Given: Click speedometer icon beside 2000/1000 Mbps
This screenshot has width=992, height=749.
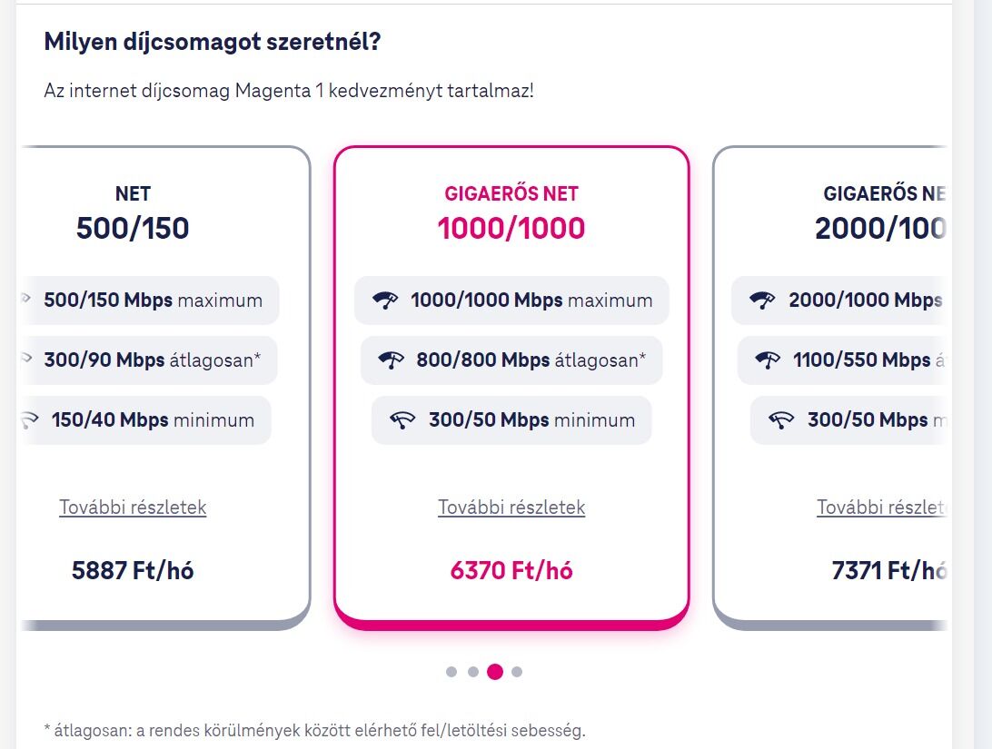Looking at the screenshot, I should click(763, 301).
